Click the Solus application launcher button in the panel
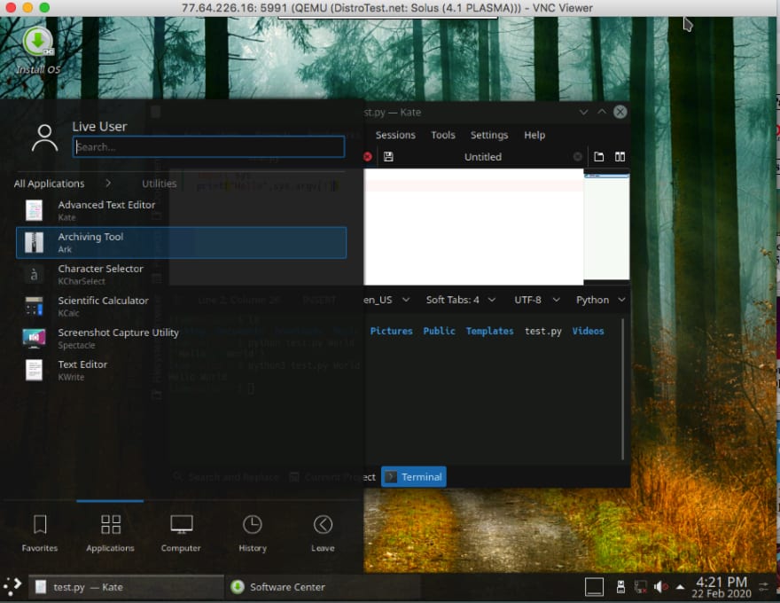Image resolution: width=780 pixels, height=603 pixels. pyautogui.click(x=12, y=586)
